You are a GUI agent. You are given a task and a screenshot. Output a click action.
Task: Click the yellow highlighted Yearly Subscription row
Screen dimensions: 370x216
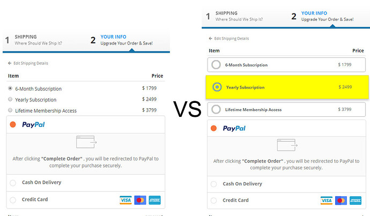[x=287, y=87]
